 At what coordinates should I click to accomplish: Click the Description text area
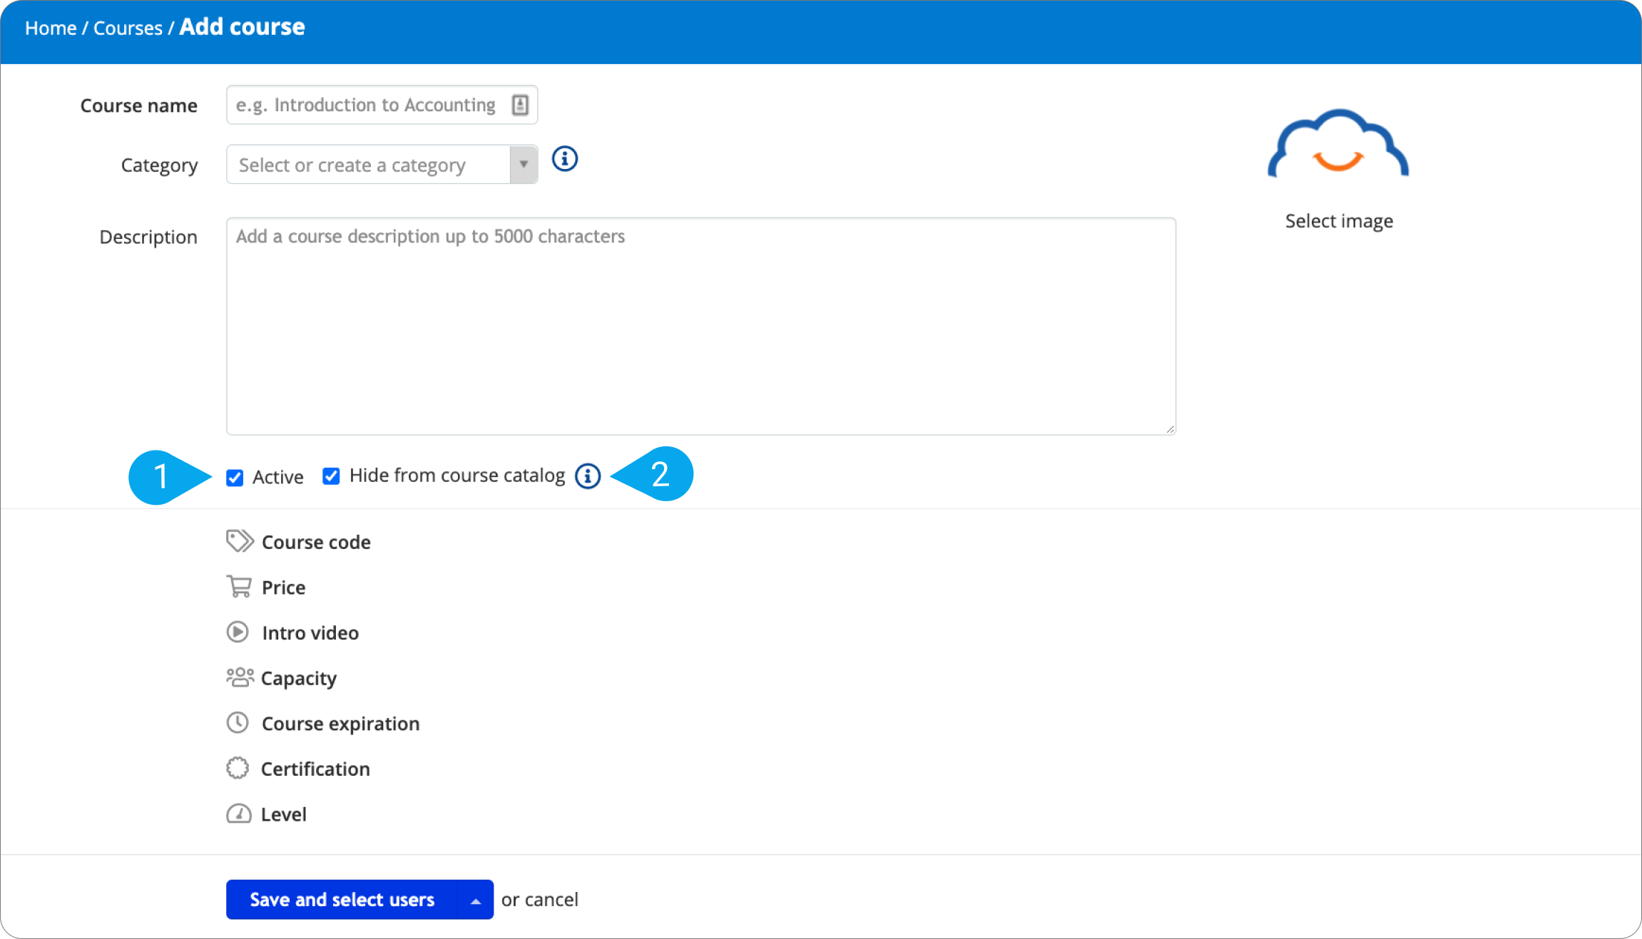(700, 324)
